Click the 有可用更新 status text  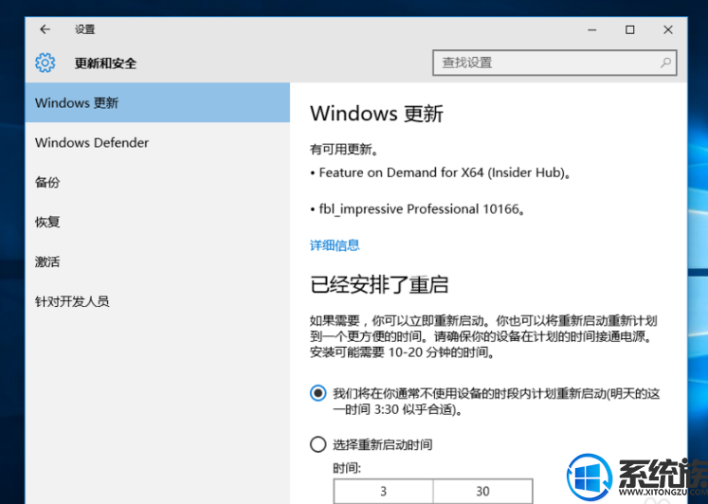(x=344, y=149)
